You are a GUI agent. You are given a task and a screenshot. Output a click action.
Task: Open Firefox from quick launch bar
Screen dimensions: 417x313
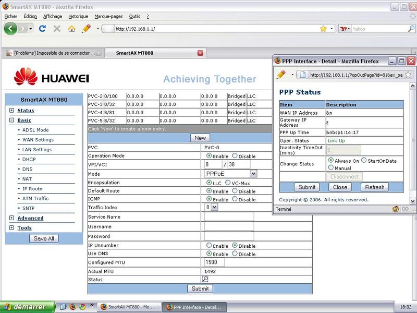tap(72, 307)
